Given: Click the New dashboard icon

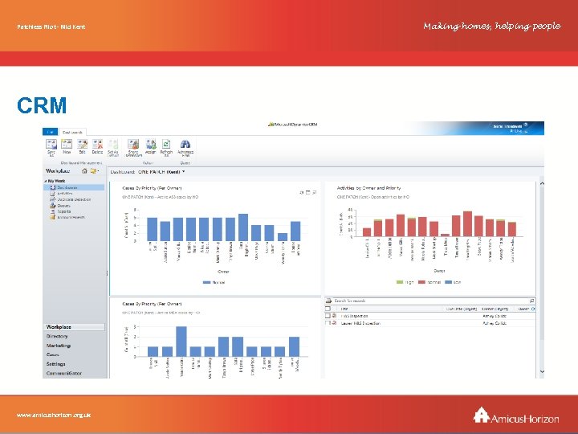Looking at the screenshot, I should (67, 144).
